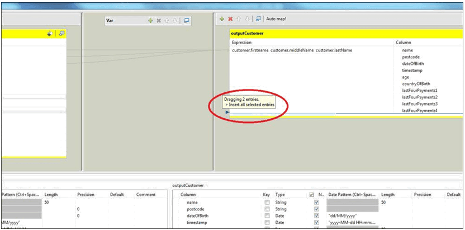Click the green add output table icon
This screenshot has height=230, width=465.
coord(222,19)
